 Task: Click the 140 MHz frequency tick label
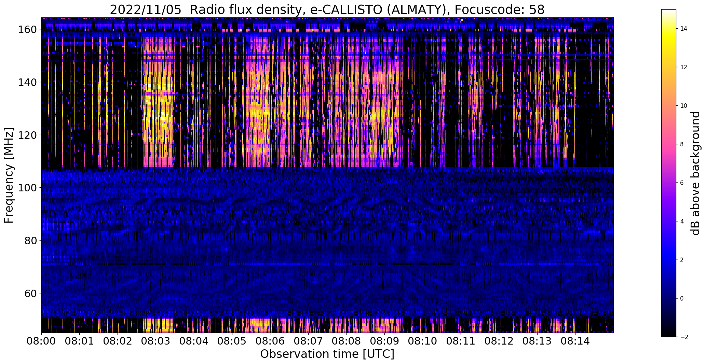click(x=28, y=82)
